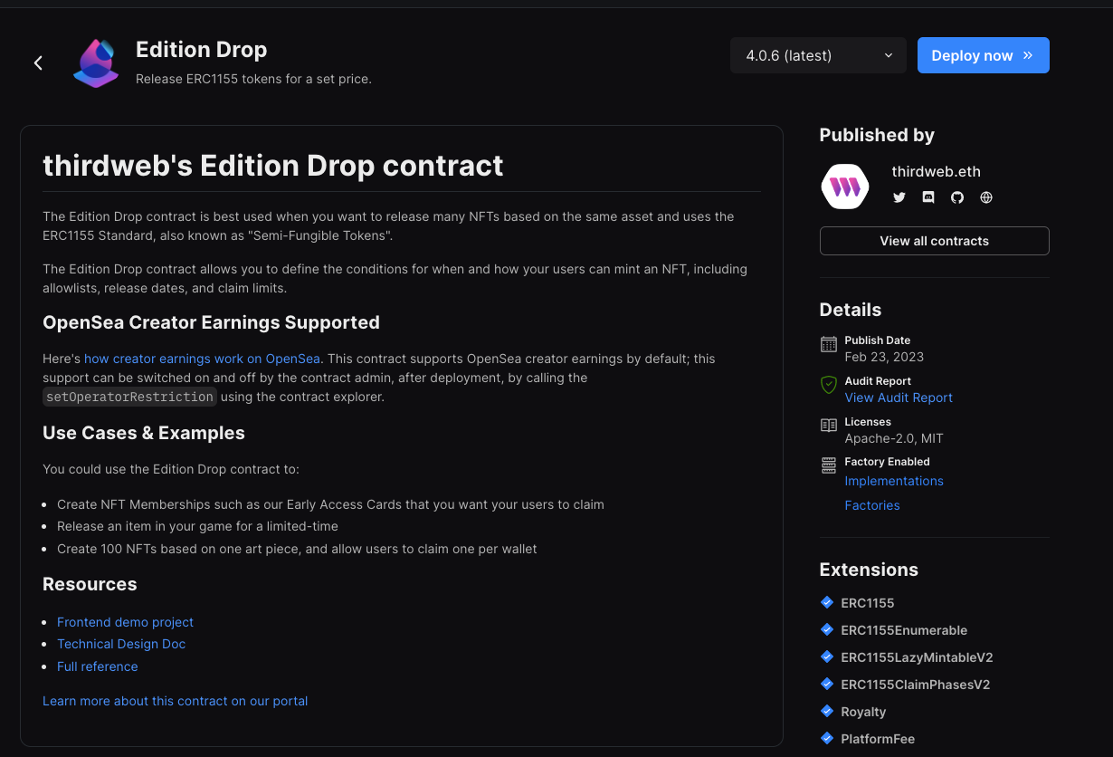
Task: Click the ERC1155LazyMintableV2 extension label
Action: coord(917,657)
